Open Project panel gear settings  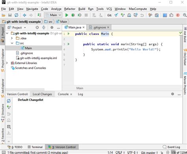(52, 27)
